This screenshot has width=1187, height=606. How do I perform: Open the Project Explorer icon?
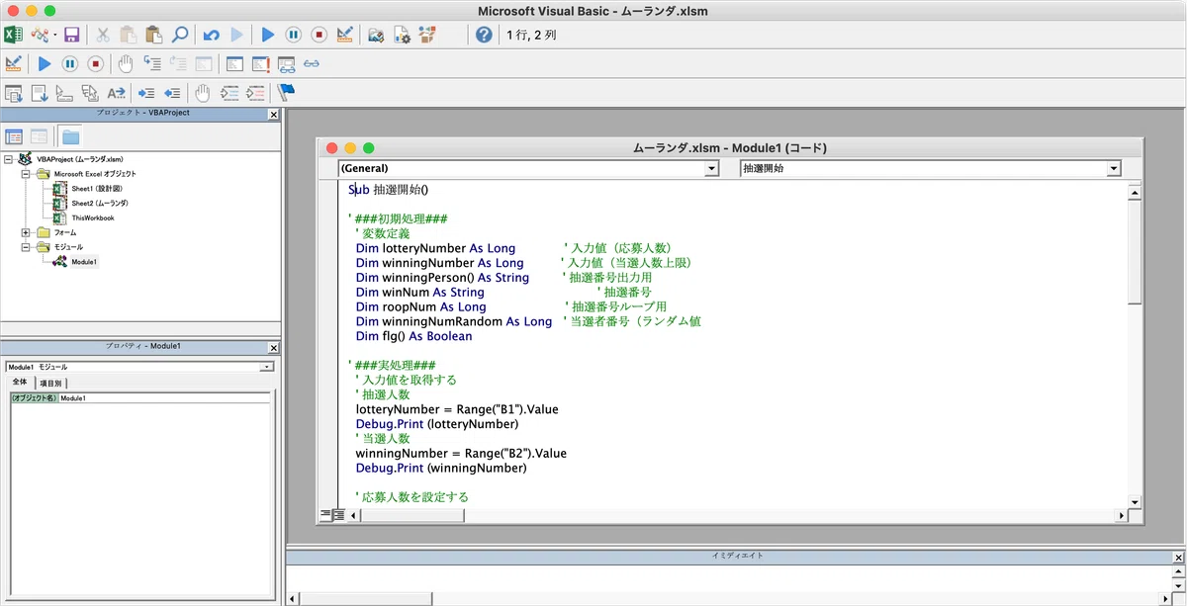(x=376, y=35)
